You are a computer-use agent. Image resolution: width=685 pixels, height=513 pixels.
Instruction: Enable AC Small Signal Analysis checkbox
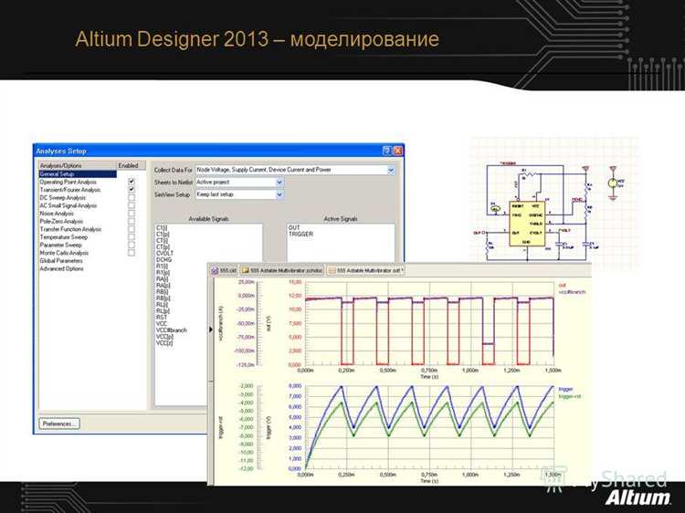coord(131,205)
